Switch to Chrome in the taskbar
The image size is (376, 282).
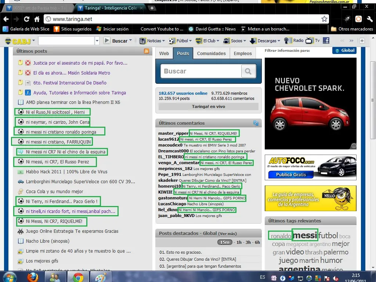click(x=78, y=277)
